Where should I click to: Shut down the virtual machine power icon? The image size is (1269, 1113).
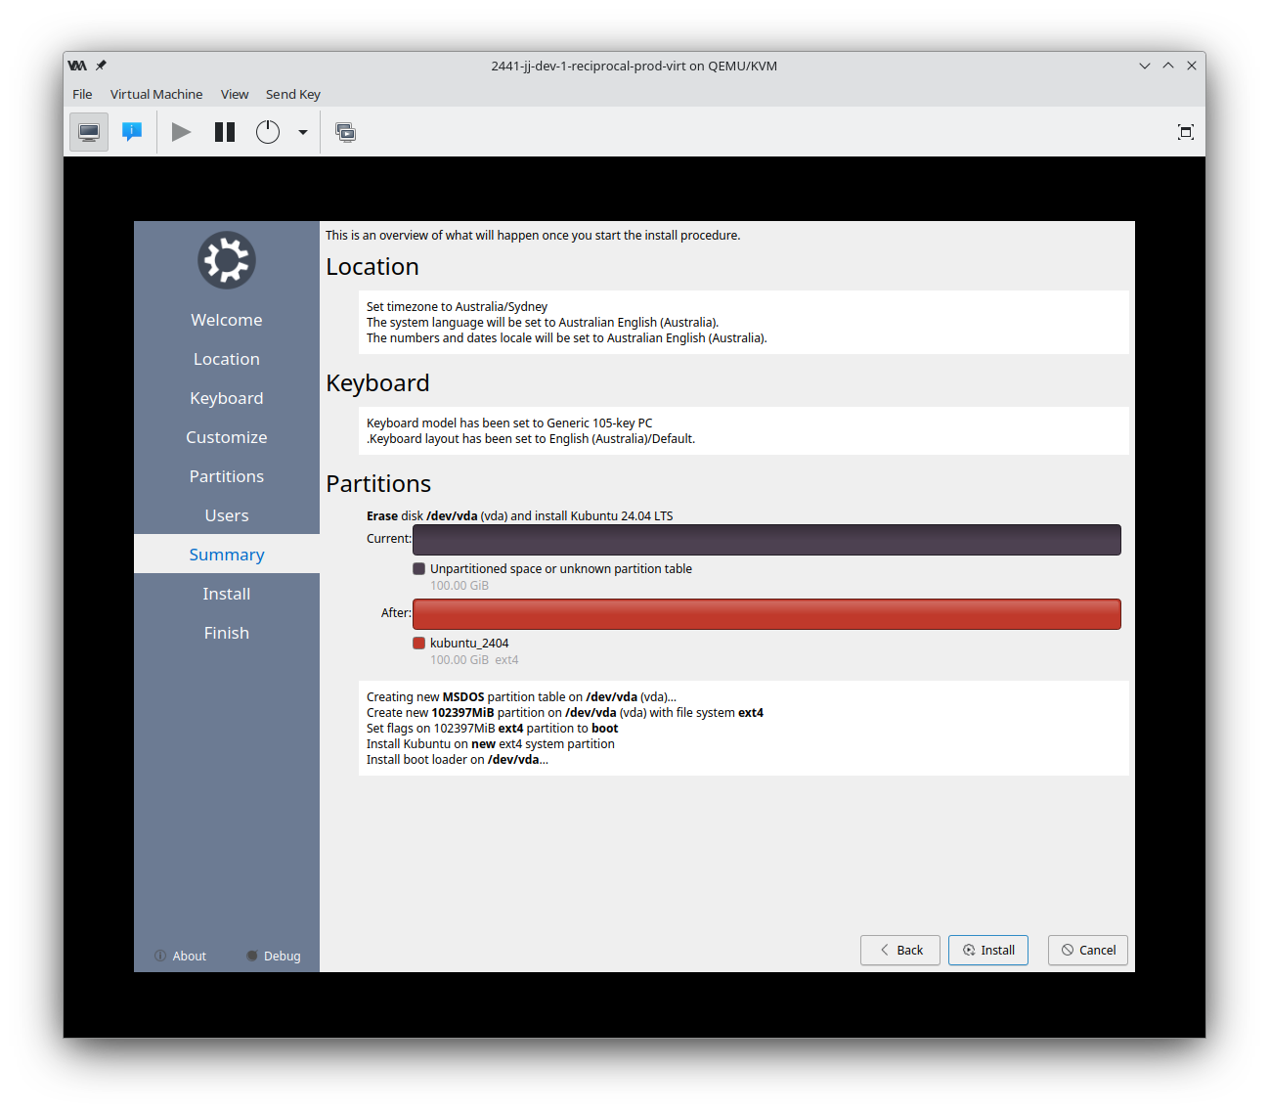coord(268,132)
